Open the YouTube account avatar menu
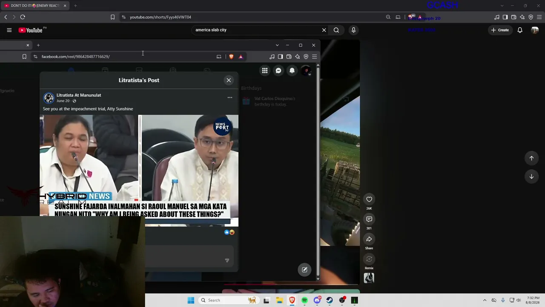This screenshot has height=307, width=545. [535, 30]
